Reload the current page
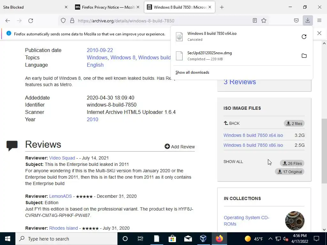Screen dimensions: 327x245 [x=31, y=21]
